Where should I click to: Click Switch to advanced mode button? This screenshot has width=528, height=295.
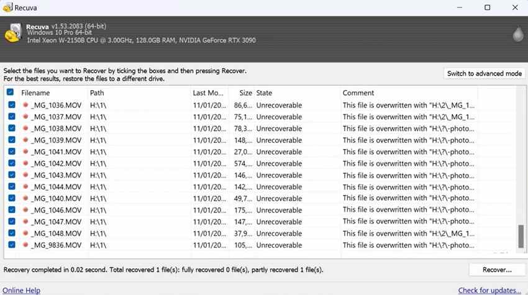pos(485,73)
